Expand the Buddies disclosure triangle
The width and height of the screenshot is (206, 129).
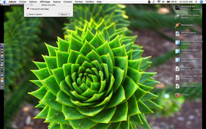click(x=1, y=5)
